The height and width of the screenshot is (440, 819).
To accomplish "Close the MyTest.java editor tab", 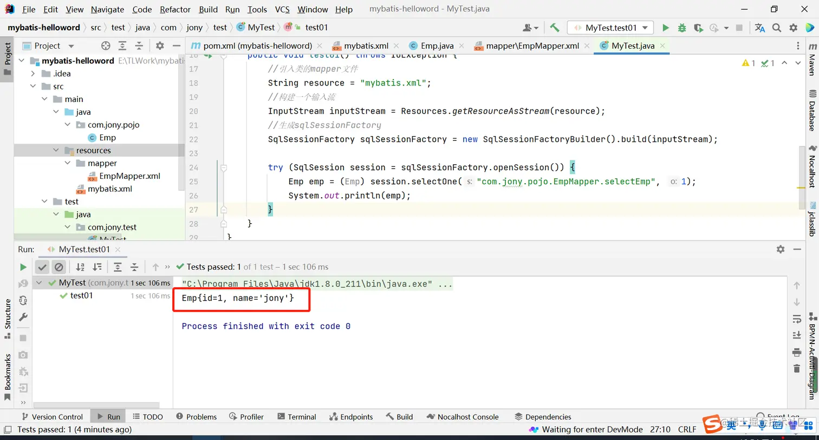I will (x=661, y=46).
